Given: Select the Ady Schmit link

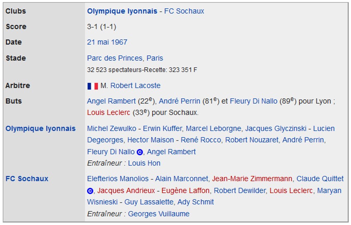Looking at the screenshot, I should coord(196,202).
